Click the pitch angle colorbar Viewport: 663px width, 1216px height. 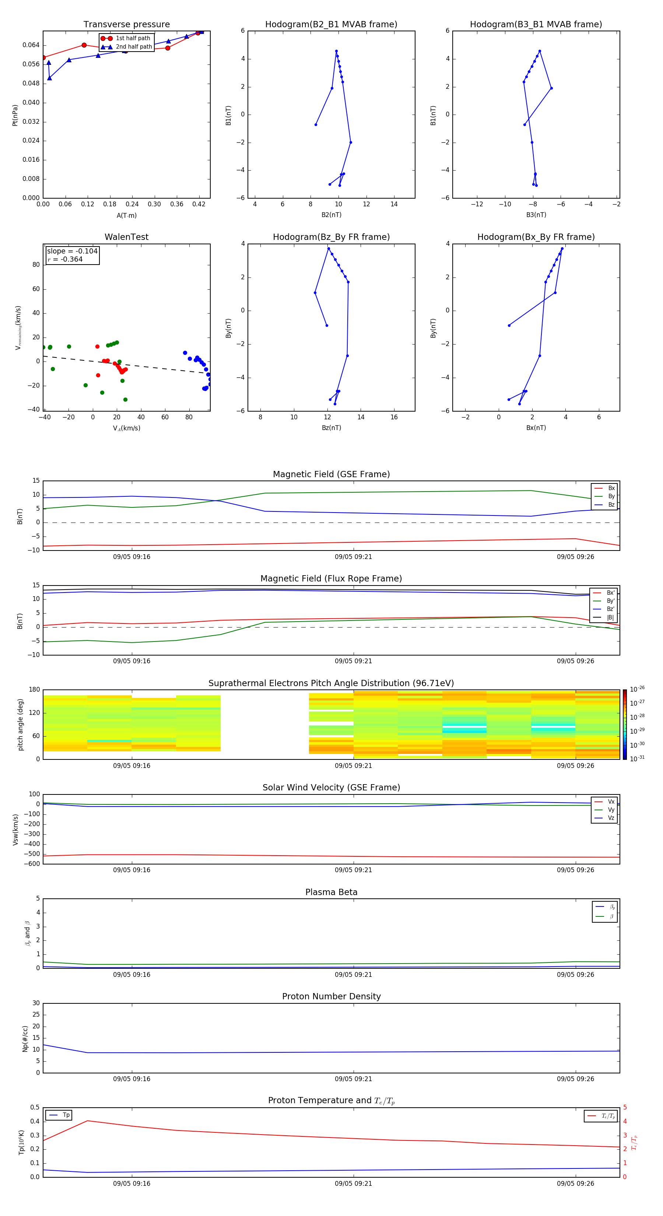(624, 724)
